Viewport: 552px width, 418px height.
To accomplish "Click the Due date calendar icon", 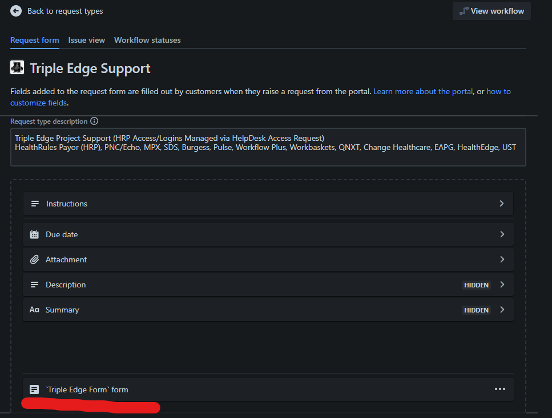I will [x=34, y=234].
